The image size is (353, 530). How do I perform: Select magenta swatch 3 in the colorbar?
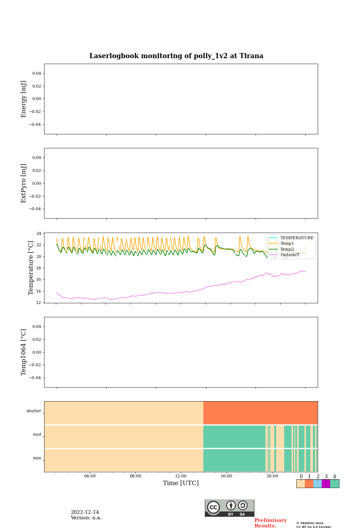(326, 484)
